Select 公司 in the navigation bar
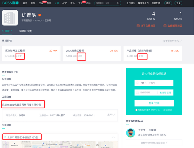The image size is (194, 148). [57, 3]
